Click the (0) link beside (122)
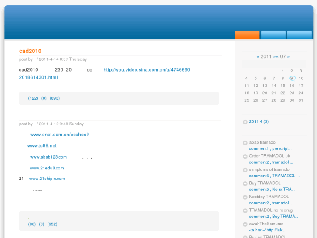This screenshot has height=238, width=317. pyautogui.click(x=44, y=98)
